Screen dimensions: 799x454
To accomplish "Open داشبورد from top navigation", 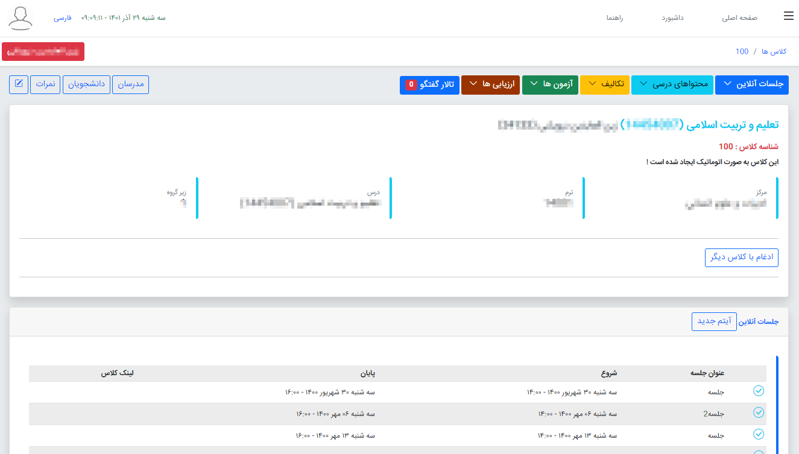I will coord(672,18).
